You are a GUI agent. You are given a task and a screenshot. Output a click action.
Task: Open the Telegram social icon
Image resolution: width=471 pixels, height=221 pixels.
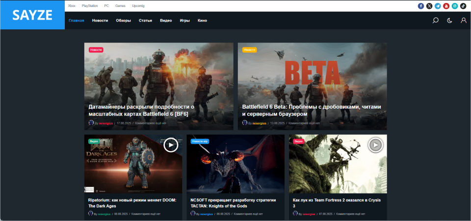click(438, 6)
